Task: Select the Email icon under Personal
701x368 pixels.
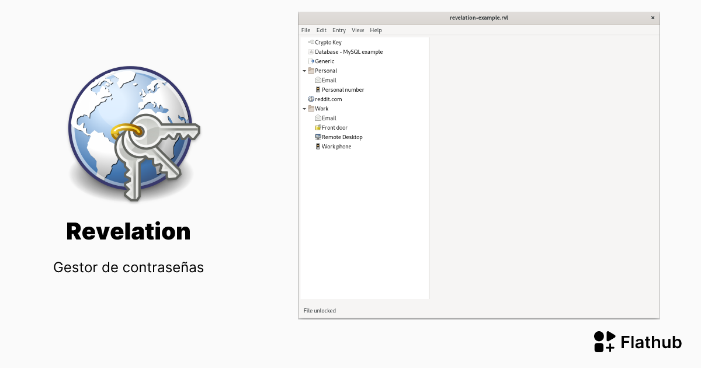Action: point(317,80)
